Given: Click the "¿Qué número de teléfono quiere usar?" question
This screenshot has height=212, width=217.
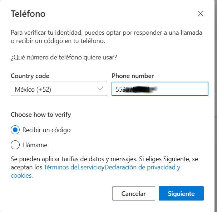Looking at the screenshot, I should (x=64, y=57).
